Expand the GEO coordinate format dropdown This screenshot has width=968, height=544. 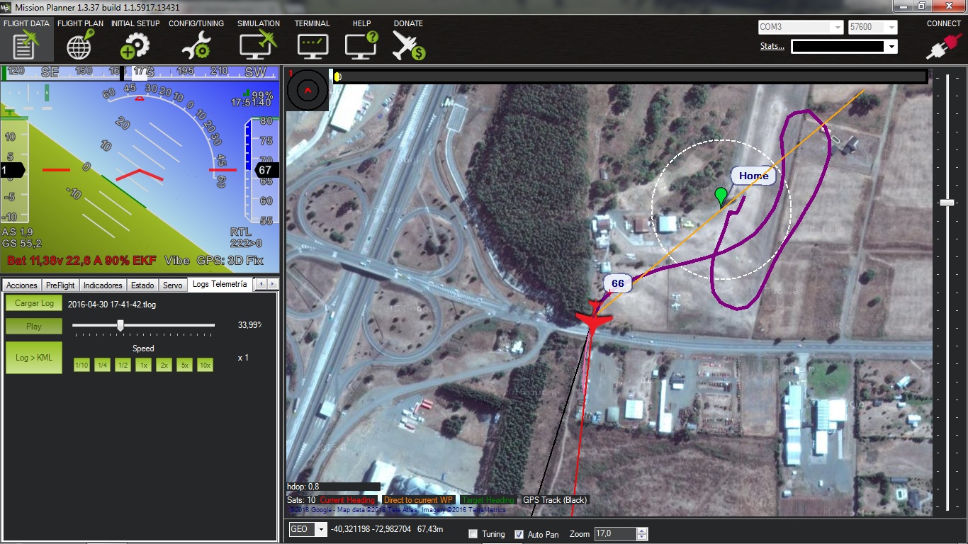pyautogui.click(x=321, y=529)
